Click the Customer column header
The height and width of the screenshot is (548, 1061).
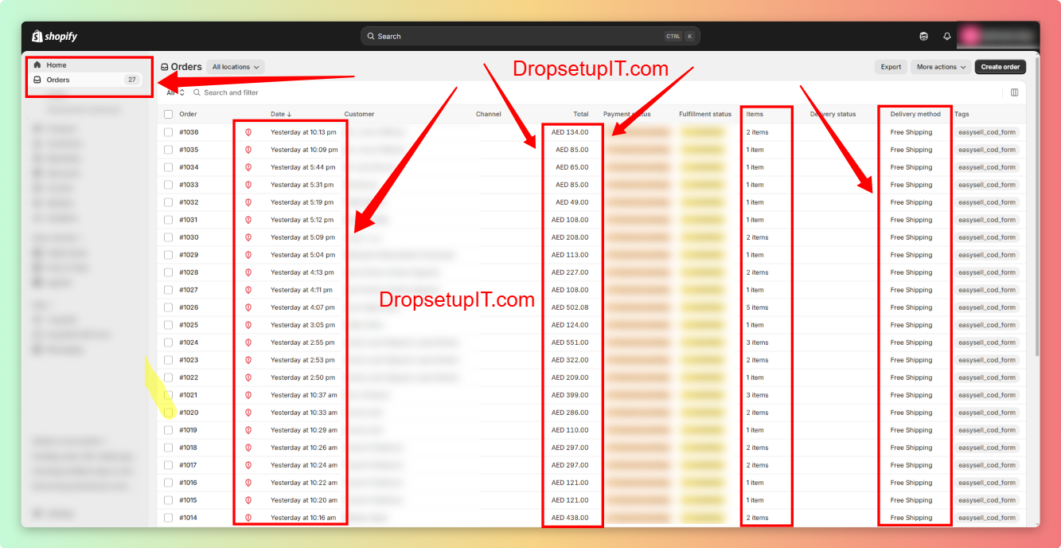pos(359,114)
